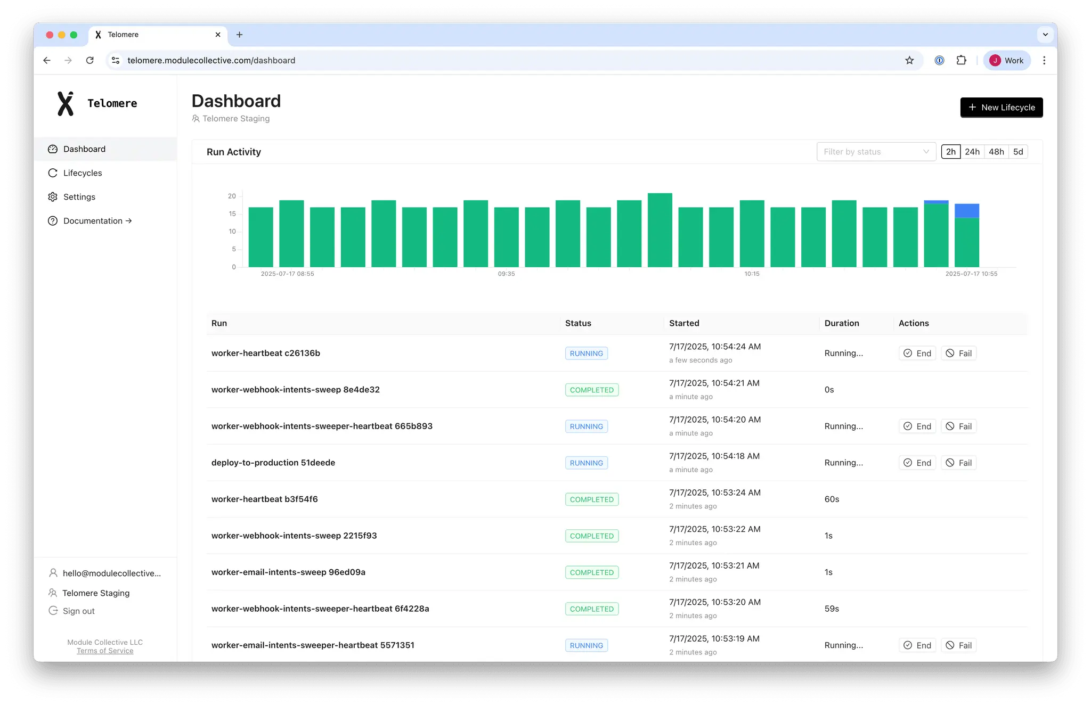Bookmark page with the star icon
Image resolution: width=1091 pixels, height=706 pixels.
click(x=909, y=60)
